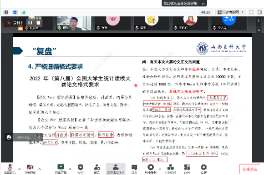Check the green network signal icon

click(x=23, y=12)
